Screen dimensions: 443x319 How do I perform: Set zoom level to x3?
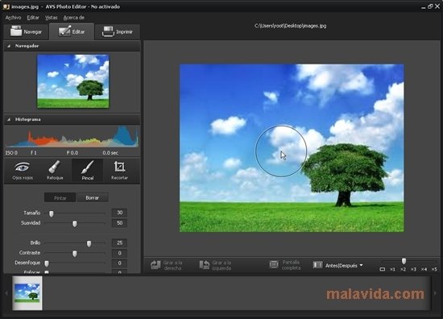(413, 269)
